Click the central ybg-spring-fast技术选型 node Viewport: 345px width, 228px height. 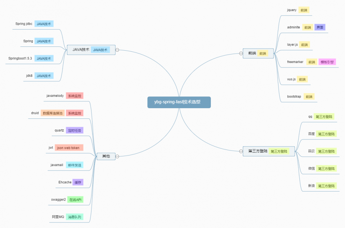point(179,102)
